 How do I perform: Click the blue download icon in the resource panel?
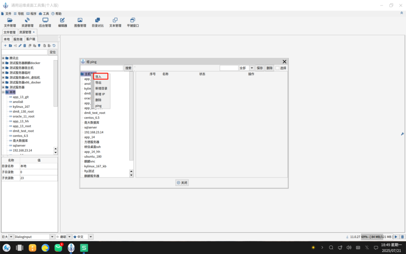coord(39,45)
